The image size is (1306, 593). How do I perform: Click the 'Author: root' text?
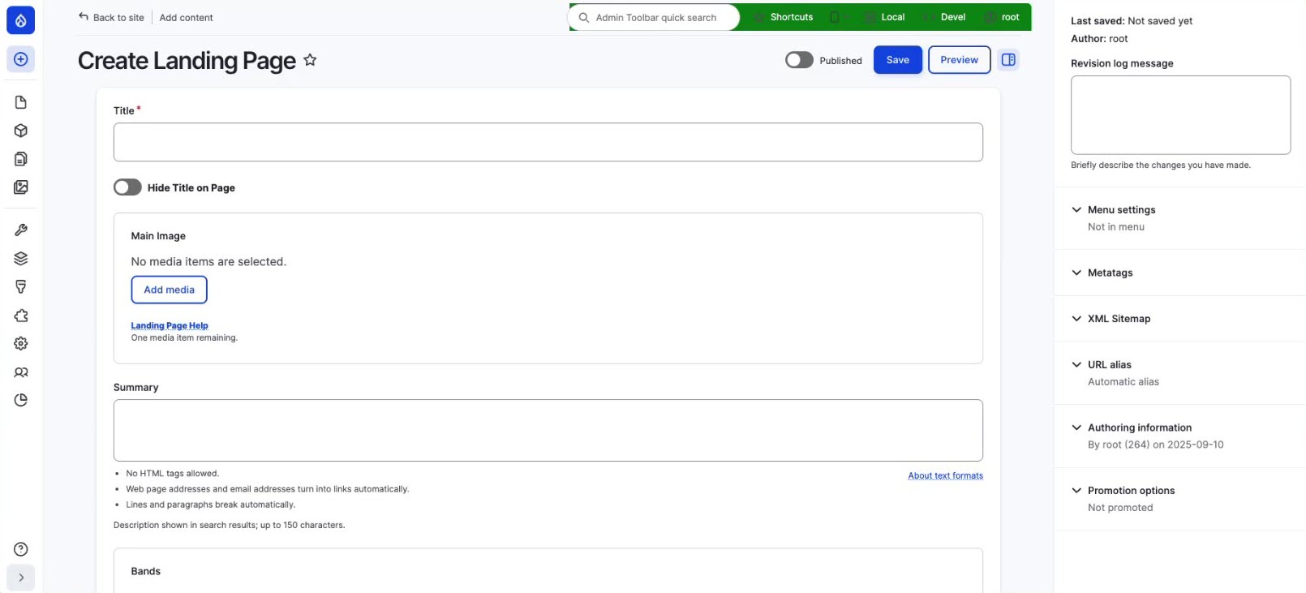[x=1099, y=39]
